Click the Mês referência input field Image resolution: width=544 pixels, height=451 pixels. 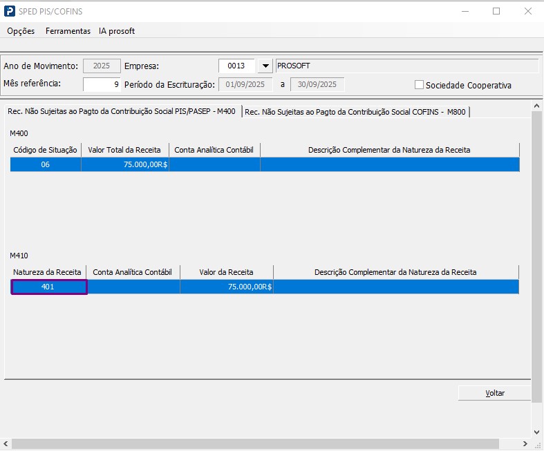pos(102,84)
